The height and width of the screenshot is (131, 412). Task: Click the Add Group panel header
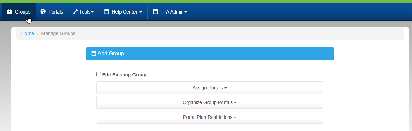[210, 53]
